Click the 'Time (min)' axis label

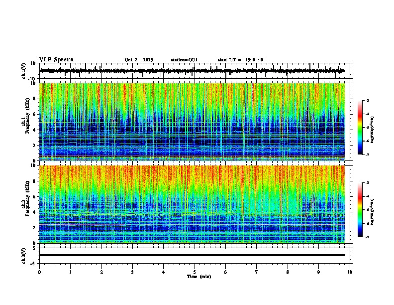click(199, 277)
